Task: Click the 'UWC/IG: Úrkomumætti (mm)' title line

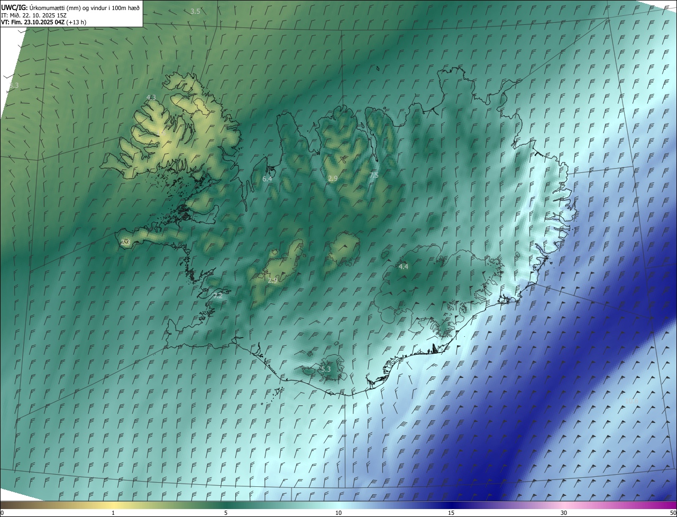Action: [x=70, y=7]
